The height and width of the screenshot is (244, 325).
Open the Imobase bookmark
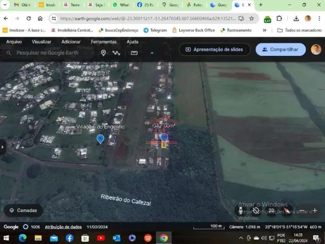(24, 30)
